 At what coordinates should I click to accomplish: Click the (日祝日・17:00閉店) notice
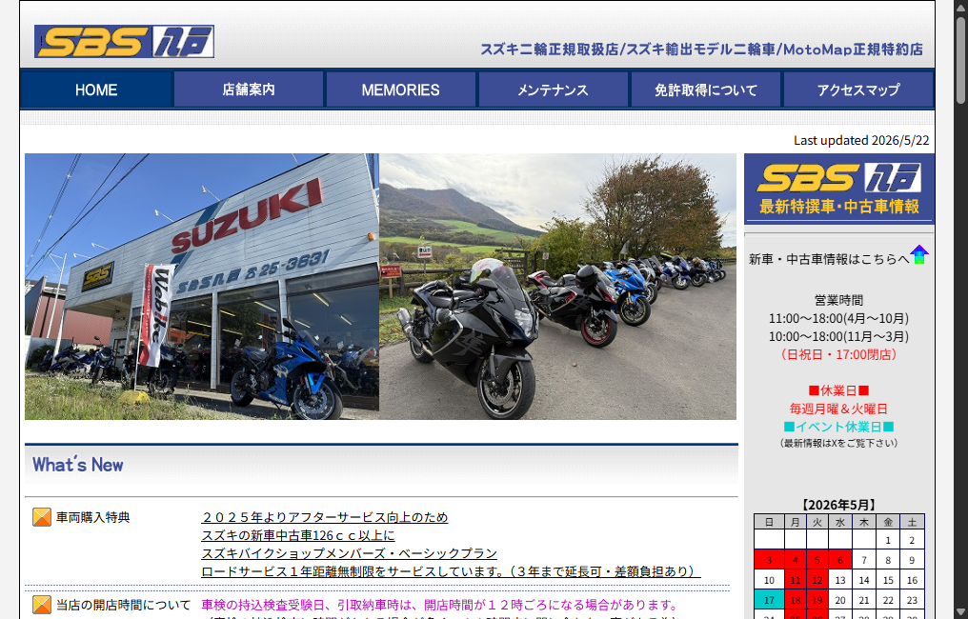point(838,354)
